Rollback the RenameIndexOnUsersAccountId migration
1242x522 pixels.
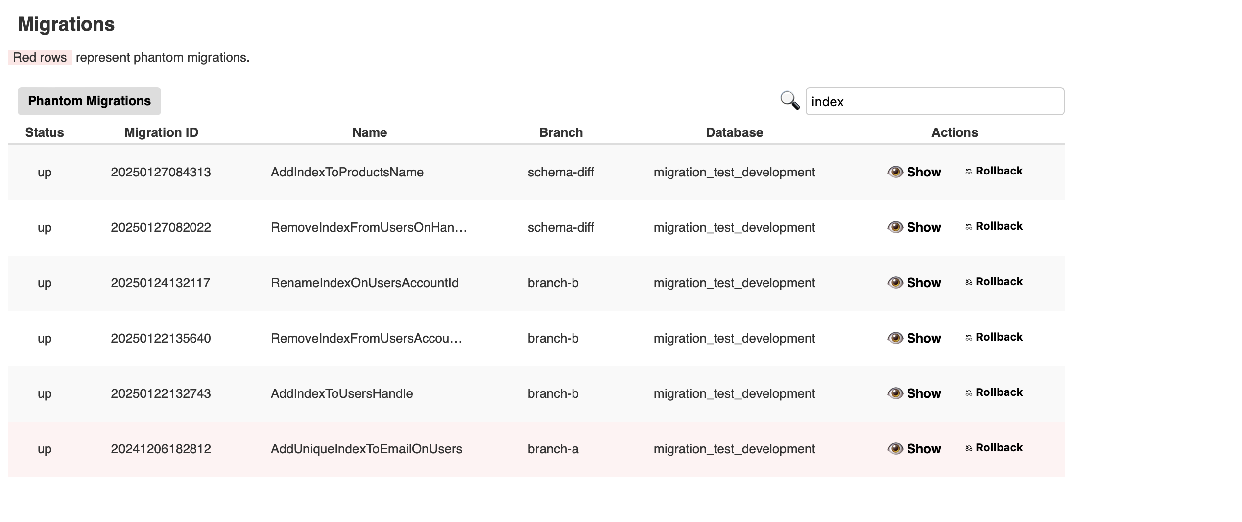(994, 282)
